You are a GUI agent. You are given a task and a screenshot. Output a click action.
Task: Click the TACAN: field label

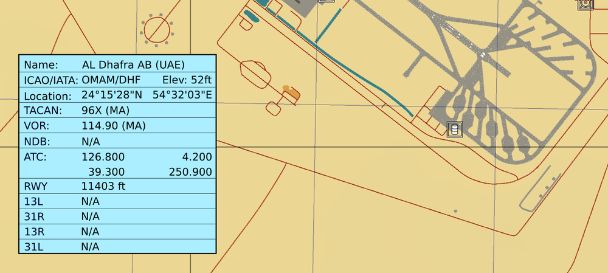pyautogui.click(x=43, y=111)
